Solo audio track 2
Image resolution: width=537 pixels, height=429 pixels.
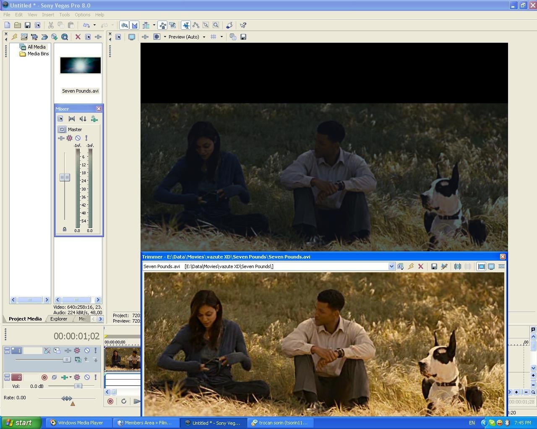pos(95,377)
